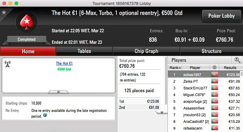
Task: Sort players by Rank column
Action: click(x=175, y=68)
